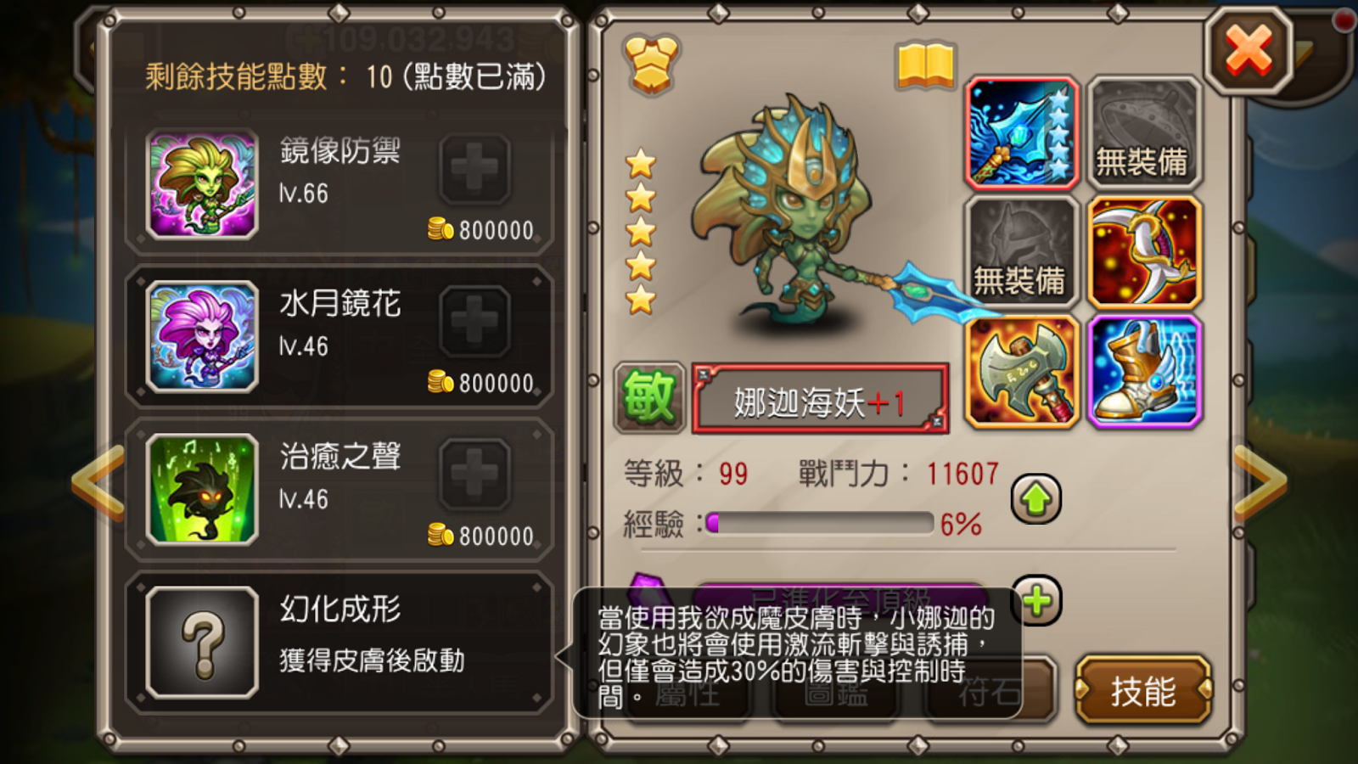
Task: Add a point to 水月鏡花 skill
Action: (475, 321)
